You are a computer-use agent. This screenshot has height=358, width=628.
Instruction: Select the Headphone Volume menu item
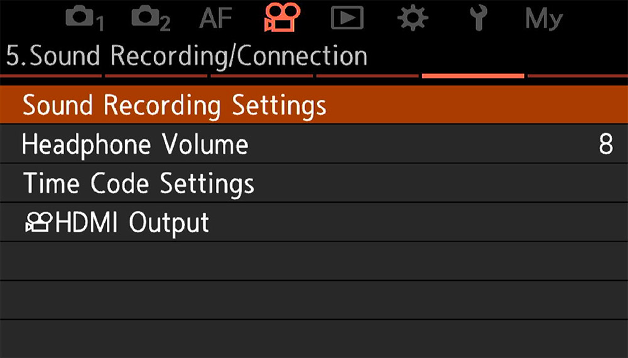click(135, 145)
